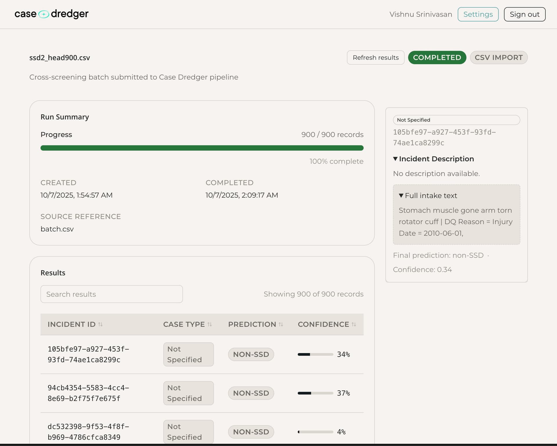Sort by Prediction column arrows
The width and height of the screenshot is (557, 446).
281,324
